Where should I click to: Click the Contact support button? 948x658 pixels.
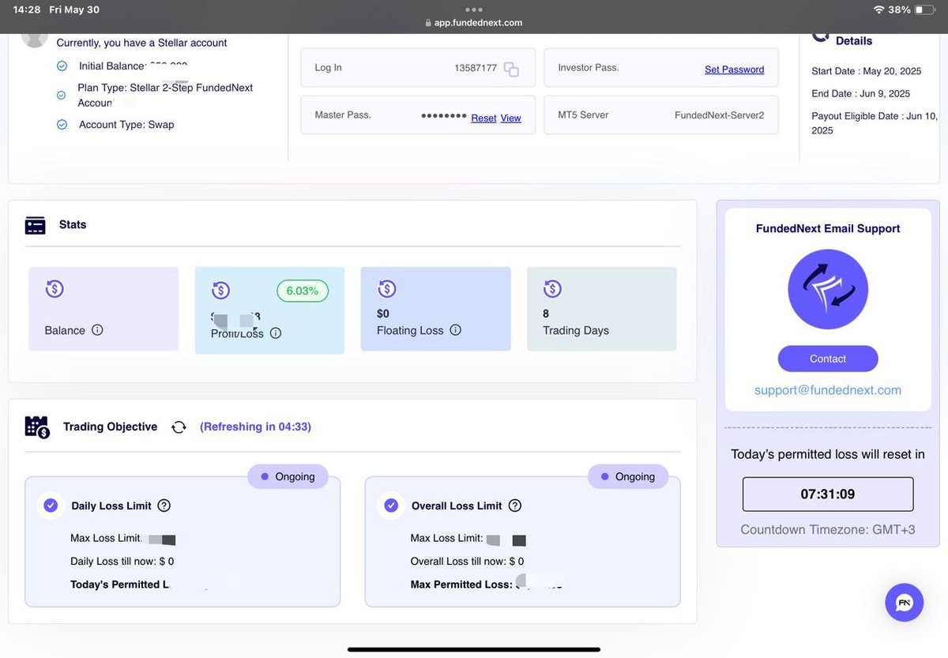(828, 359)
